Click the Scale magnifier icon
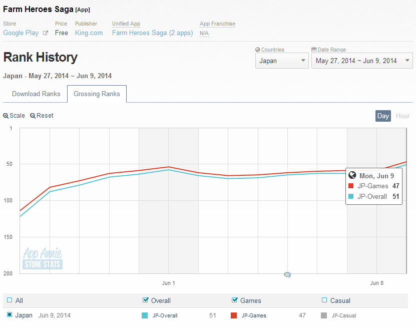The height and width of the screenshot is (328, 416). [6, 116]
